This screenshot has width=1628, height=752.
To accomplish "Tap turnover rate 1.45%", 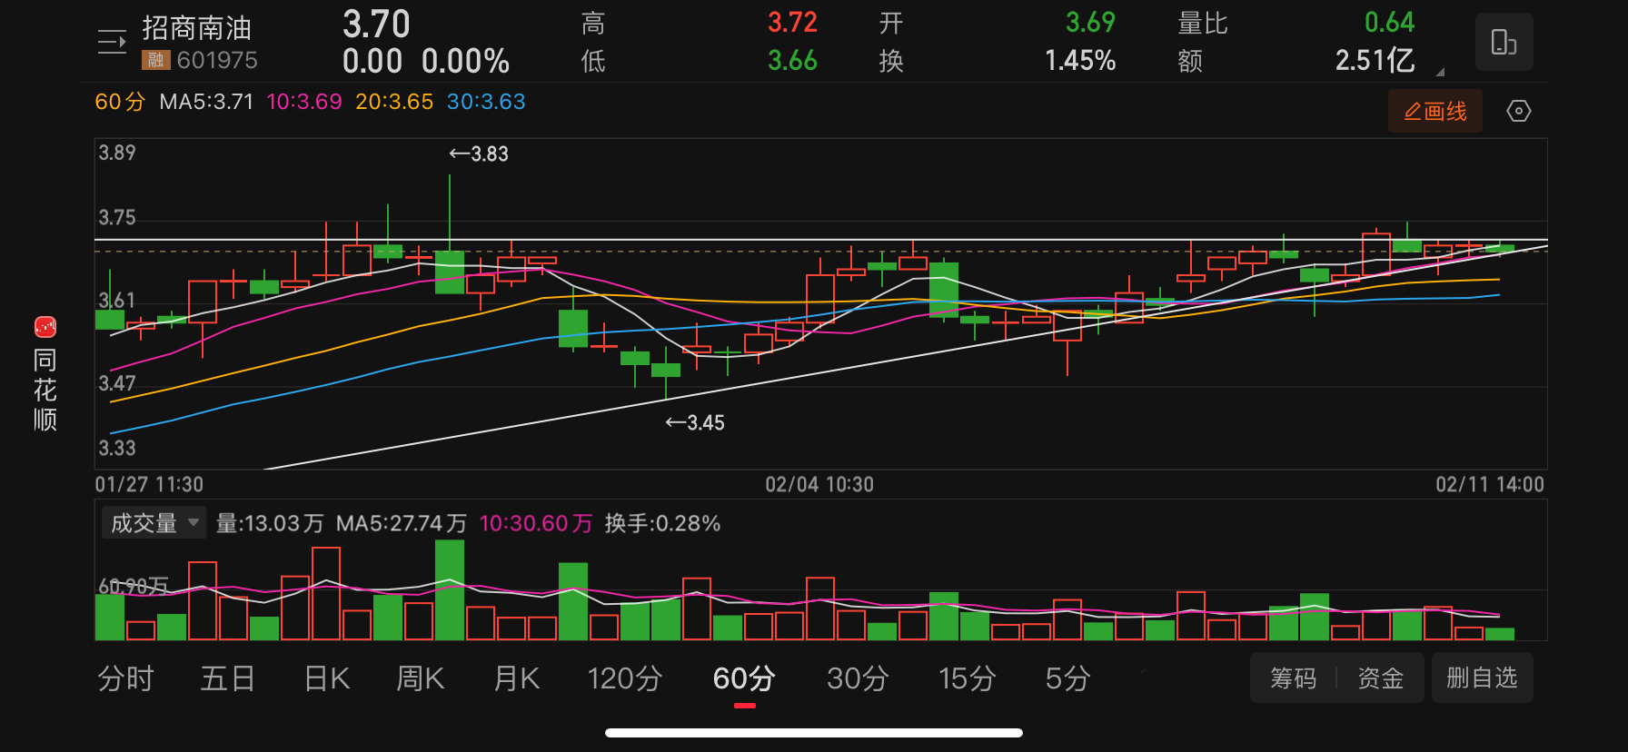I will (x=1080, y=61).
